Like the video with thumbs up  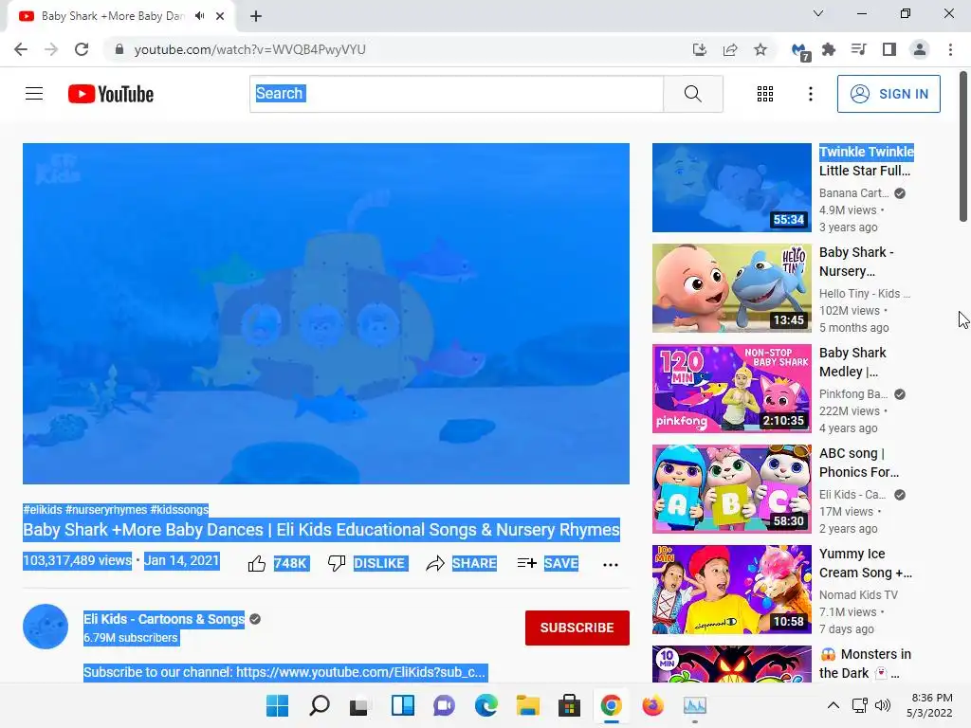coord(257,563)
